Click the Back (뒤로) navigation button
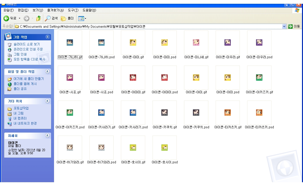The image size is (303, 186). click(10, 18)
